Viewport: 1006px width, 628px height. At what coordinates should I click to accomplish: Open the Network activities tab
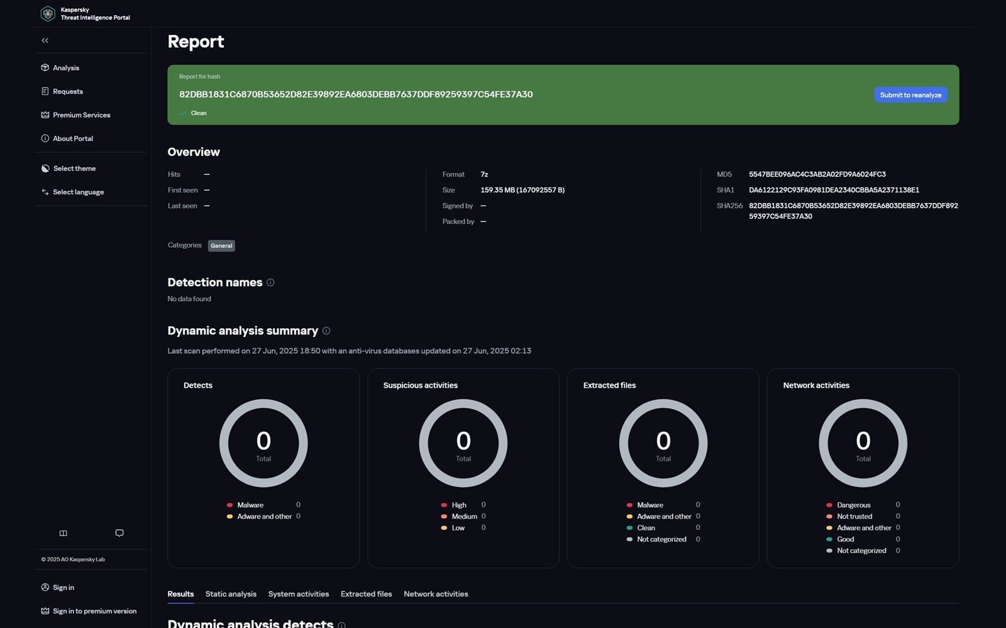436,594
